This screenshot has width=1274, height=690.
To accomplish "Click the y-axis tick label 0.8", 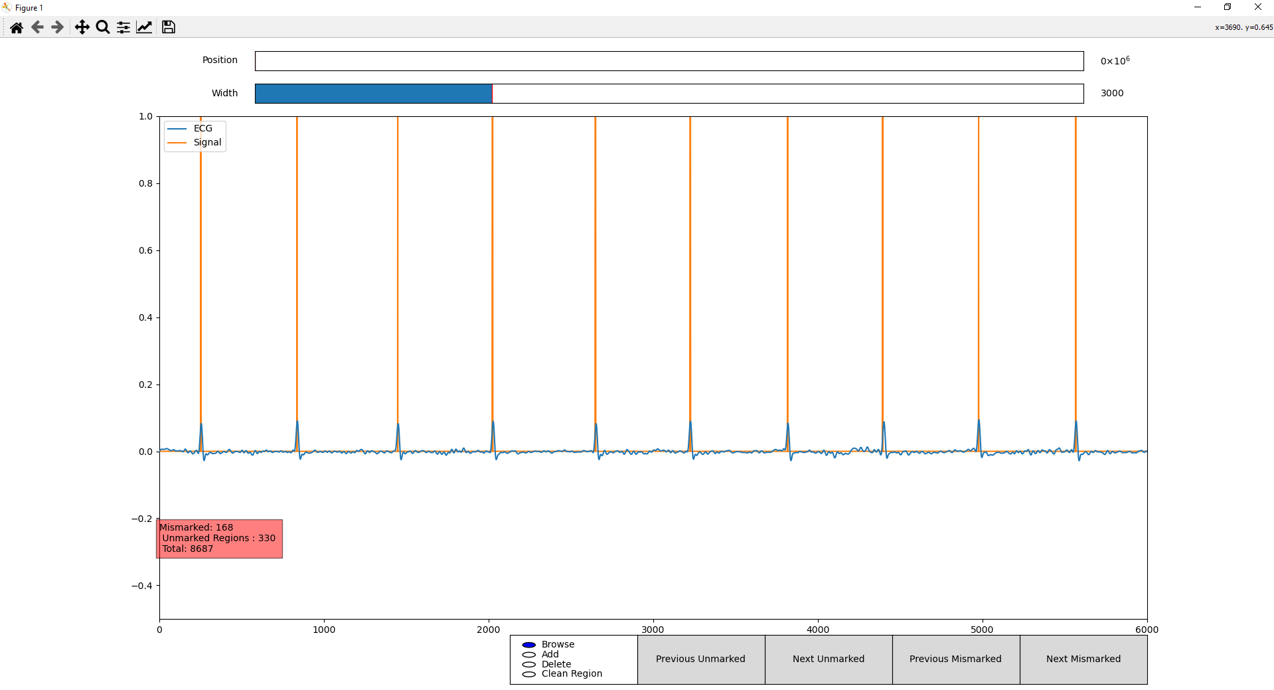I will (x=145, y=183).
